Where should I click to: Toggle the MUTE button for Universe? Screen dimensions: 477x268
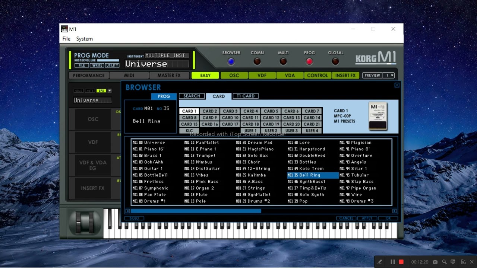pos(90,91)
